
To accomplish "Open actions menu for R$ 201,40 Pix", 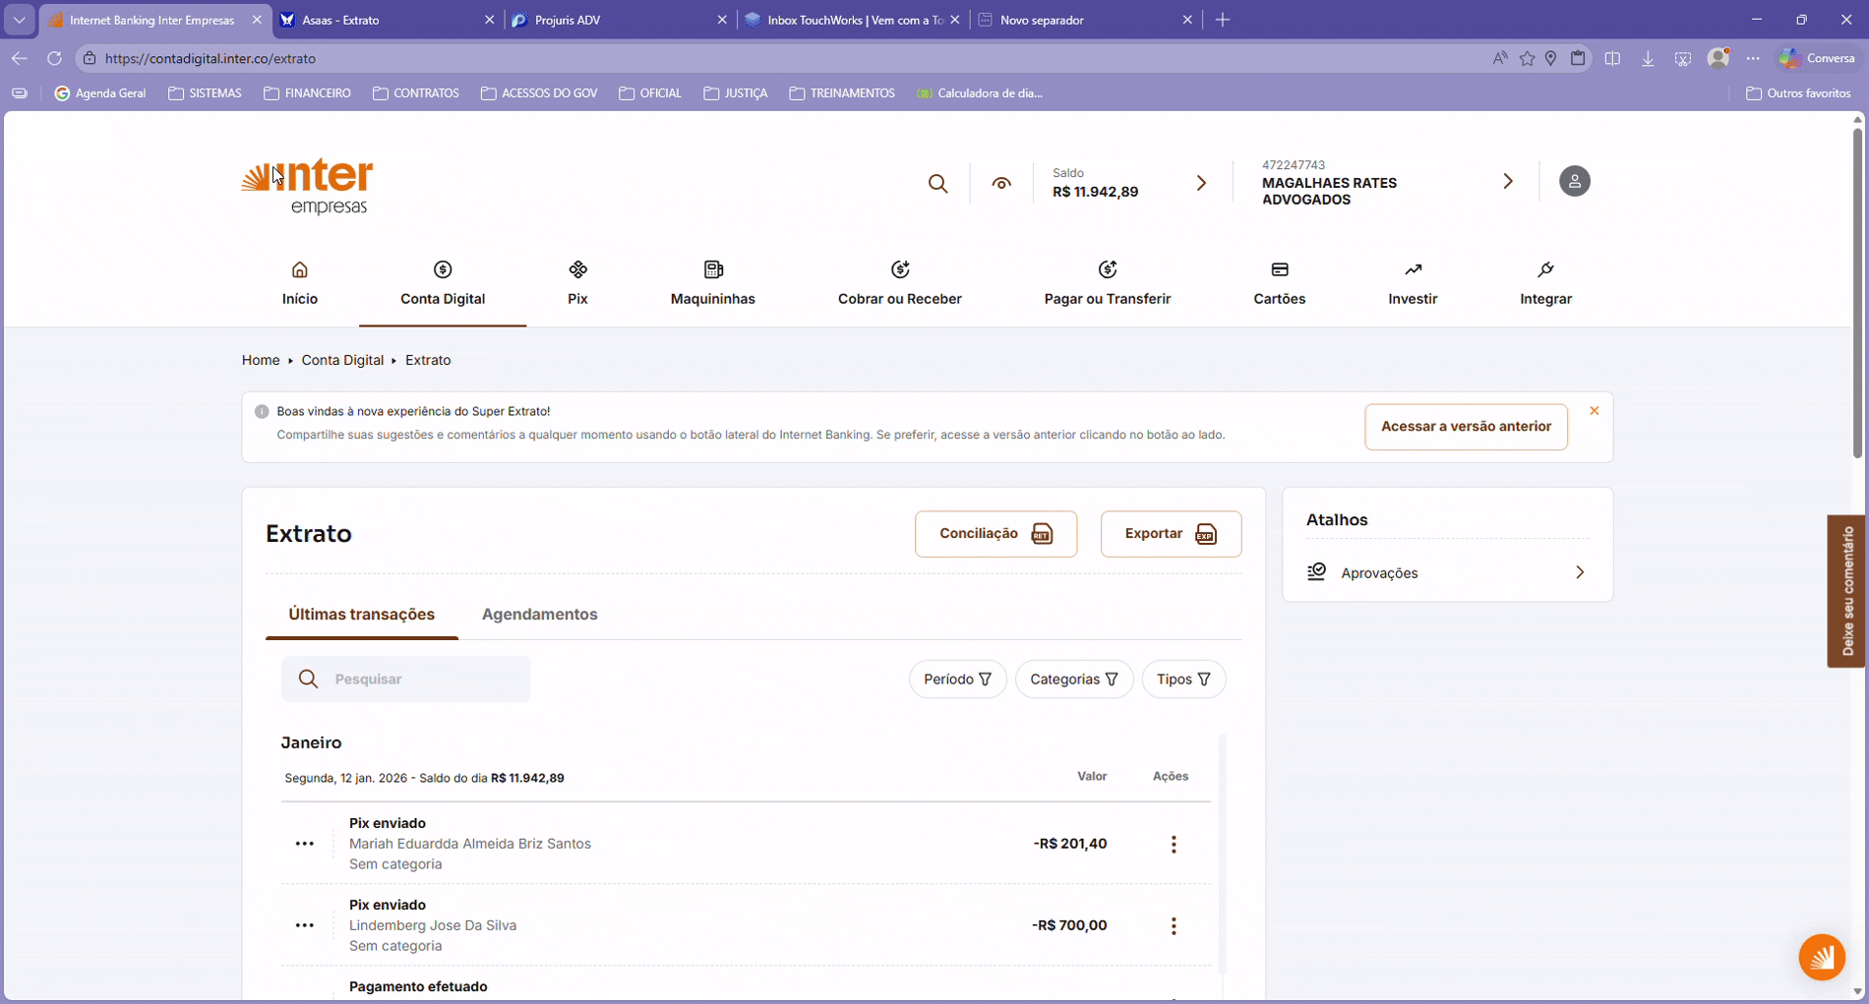I will pos(1174,845).
